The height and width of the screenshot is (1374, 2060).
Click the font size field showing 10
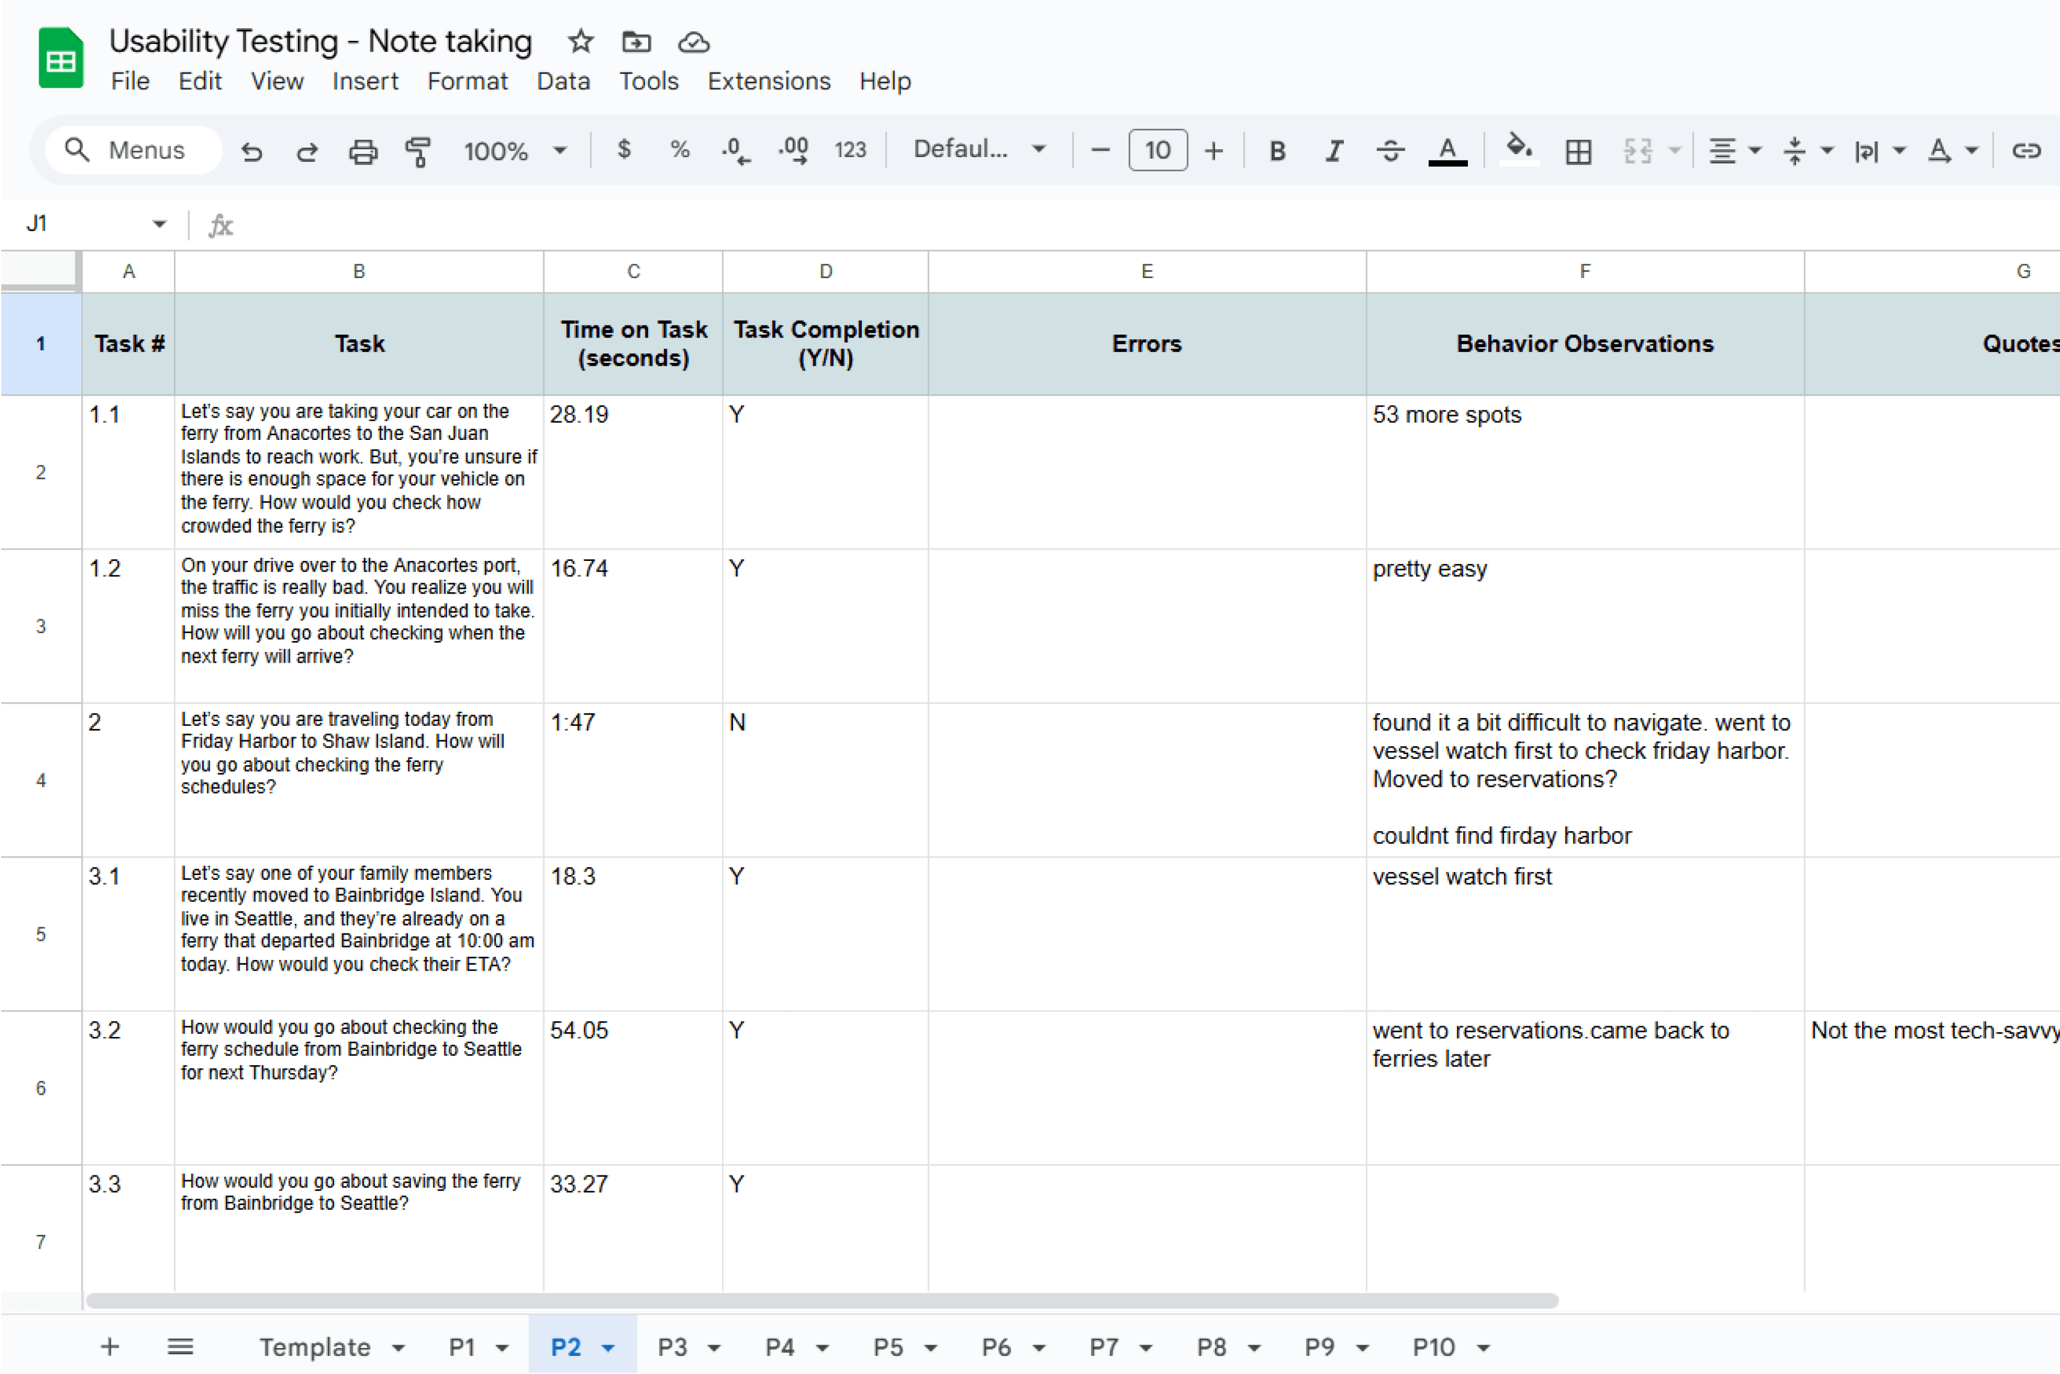[1157, 150]
